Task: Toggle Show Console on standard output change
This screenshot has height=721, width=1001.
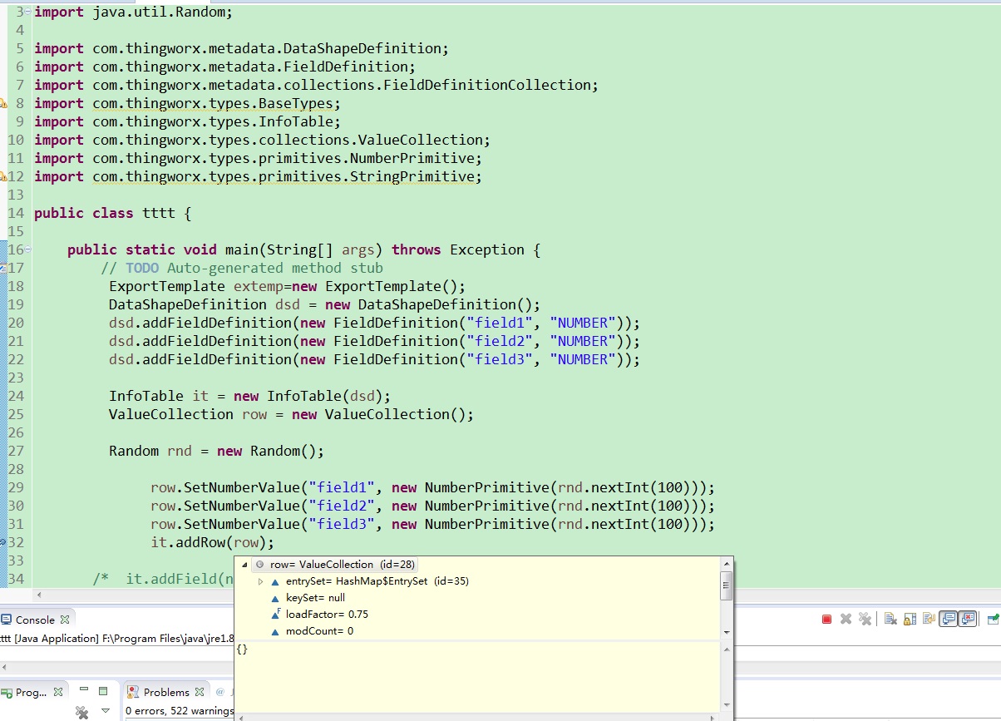Action: pyautogui.click(x=948, y=619)
